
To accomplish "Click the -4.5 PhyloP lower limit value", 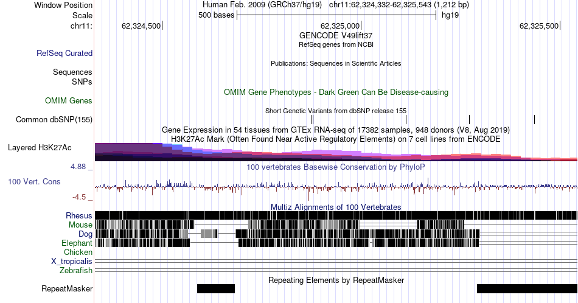I will pos(79,197).
